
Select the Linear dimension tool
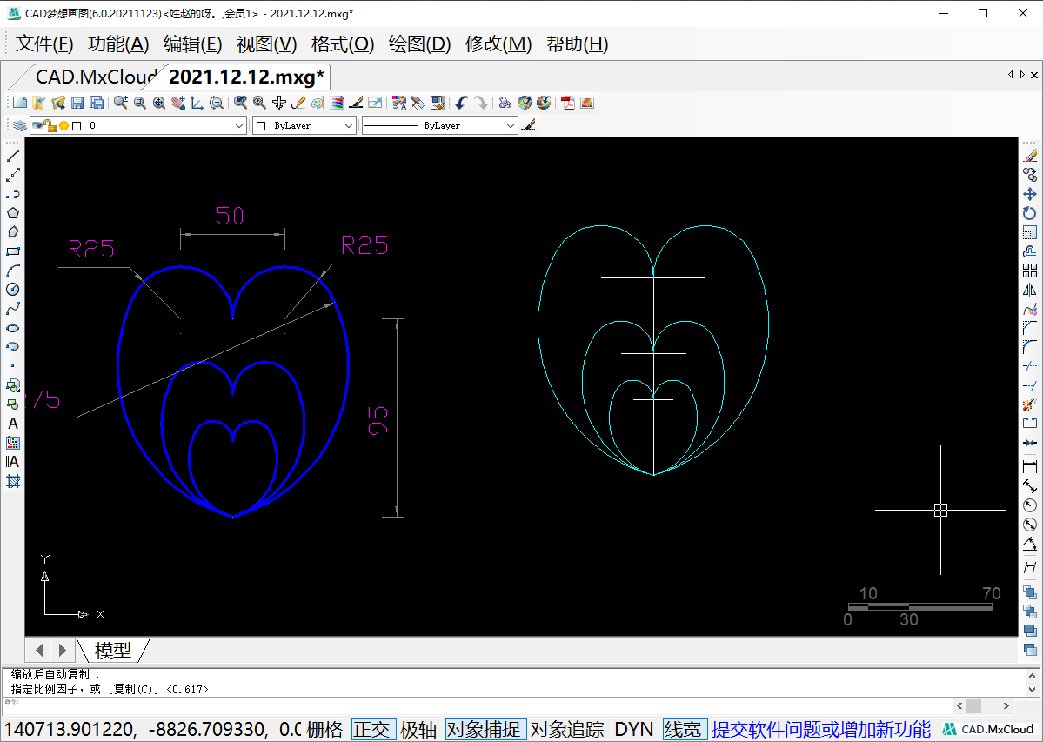(x=1030, y=467)
